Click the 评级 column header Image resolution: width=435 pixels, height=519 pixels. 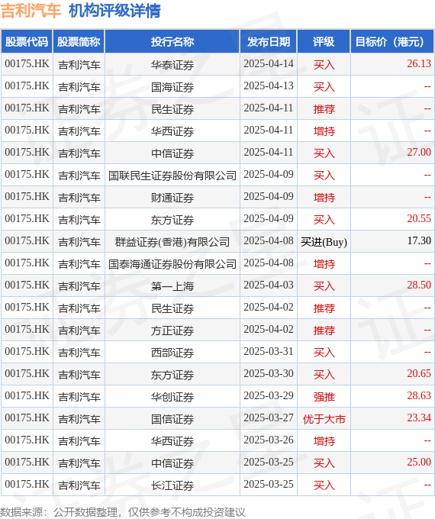[324, 42]
